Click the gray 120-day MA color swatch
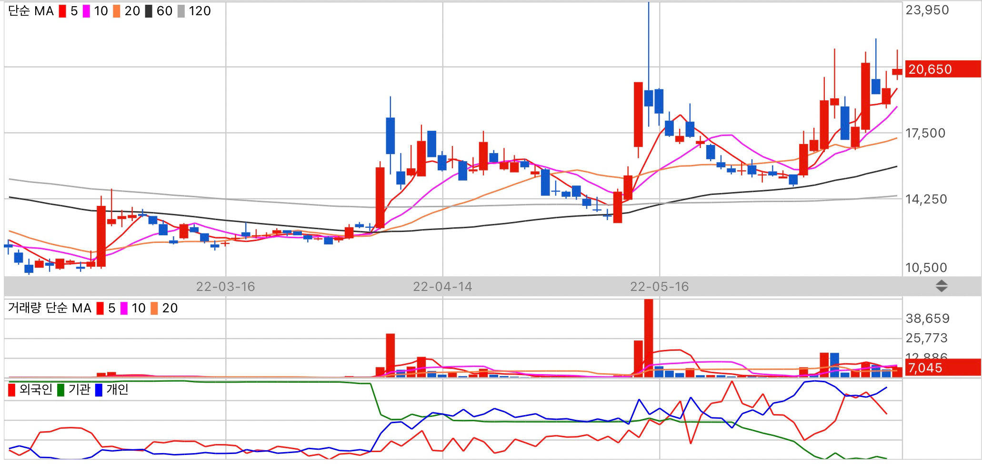Viewport: 982px width, 464px height. click(181, 11)
